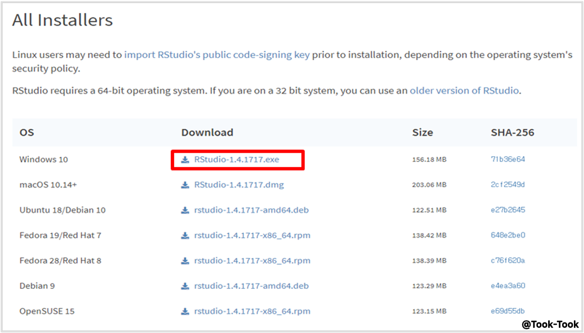
Task: Click SHA-256 hash 648e2be0
Action: click(x=508, y=235)
